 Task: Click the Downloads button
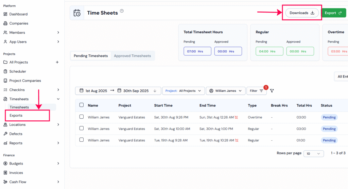tap(302, 13)
